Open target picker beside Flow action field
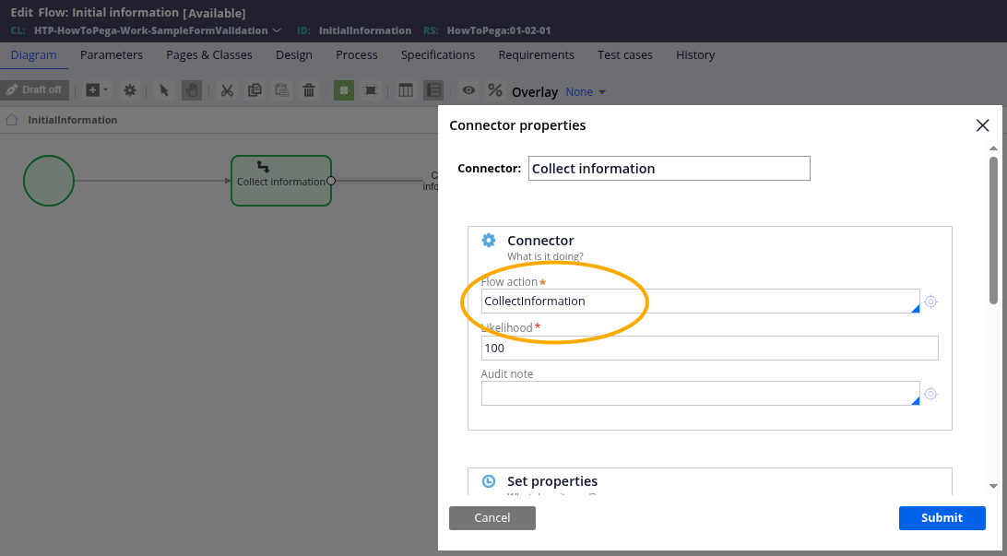 tap(930, 302)
